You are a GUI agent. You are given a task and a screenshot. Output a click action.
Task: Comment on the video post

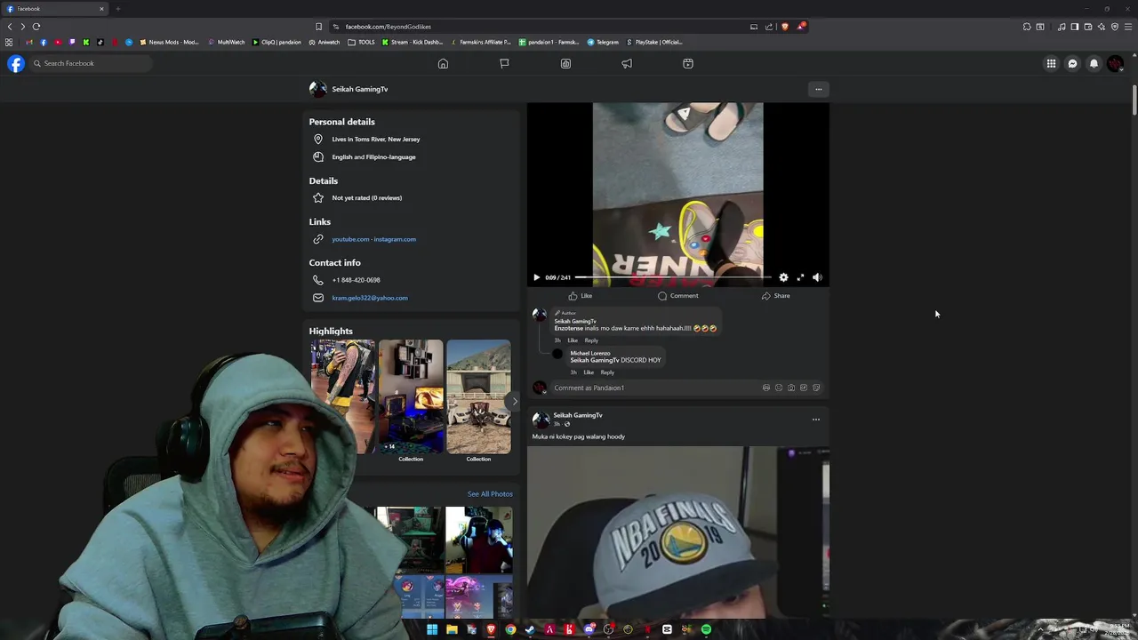(678, 296)
